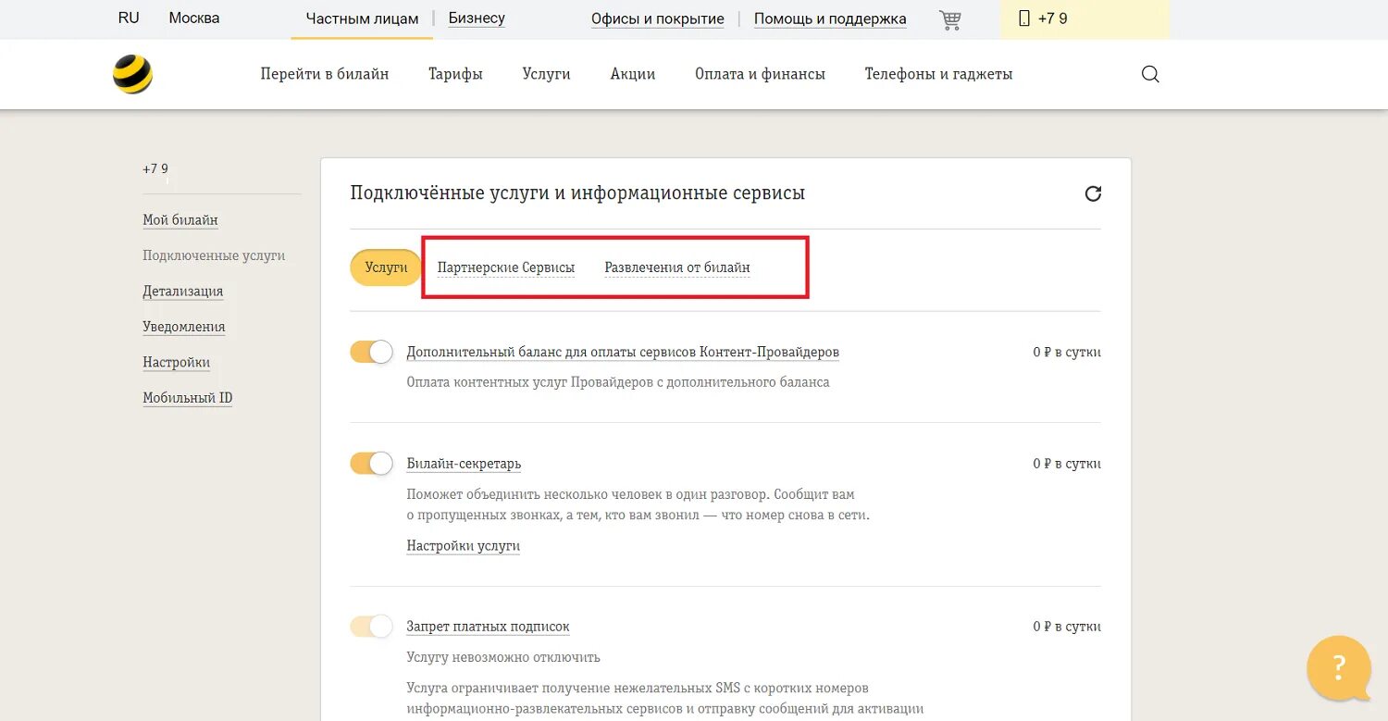Toggle Дополнительный баланс service switch
Screen dimensions: 1388x721
pyautogui.click(x=372, y=352)
